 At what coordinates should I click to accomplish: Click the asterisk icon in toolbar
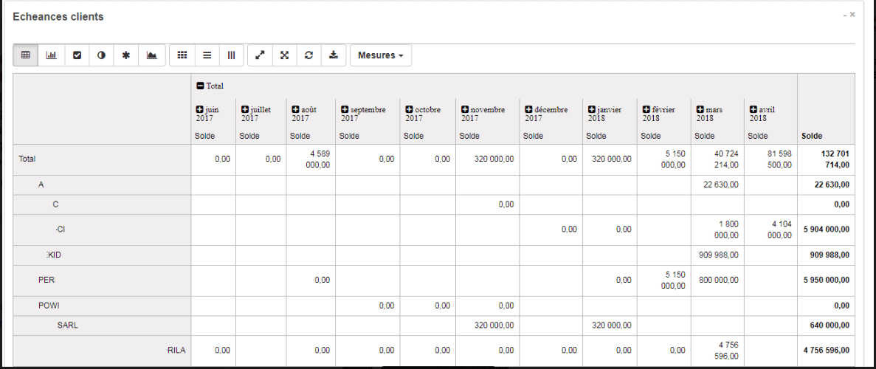pyautogui.click(x=126, y=55)
